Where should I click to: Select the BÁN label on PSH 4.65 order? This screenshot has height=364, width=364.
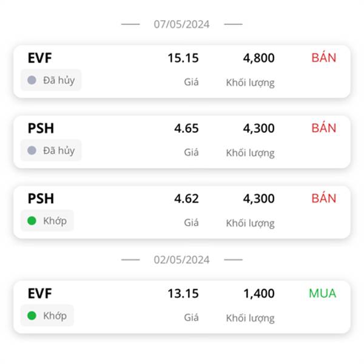324,127
